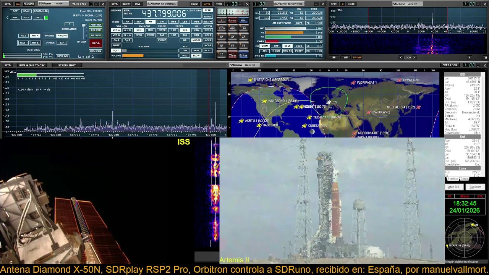Image resolution: width=489 pixels, height=275 pixels.
Task: Select the MORDOVIA-IOT (RS50S) satellite marker
Action: (x=354, y=133)
